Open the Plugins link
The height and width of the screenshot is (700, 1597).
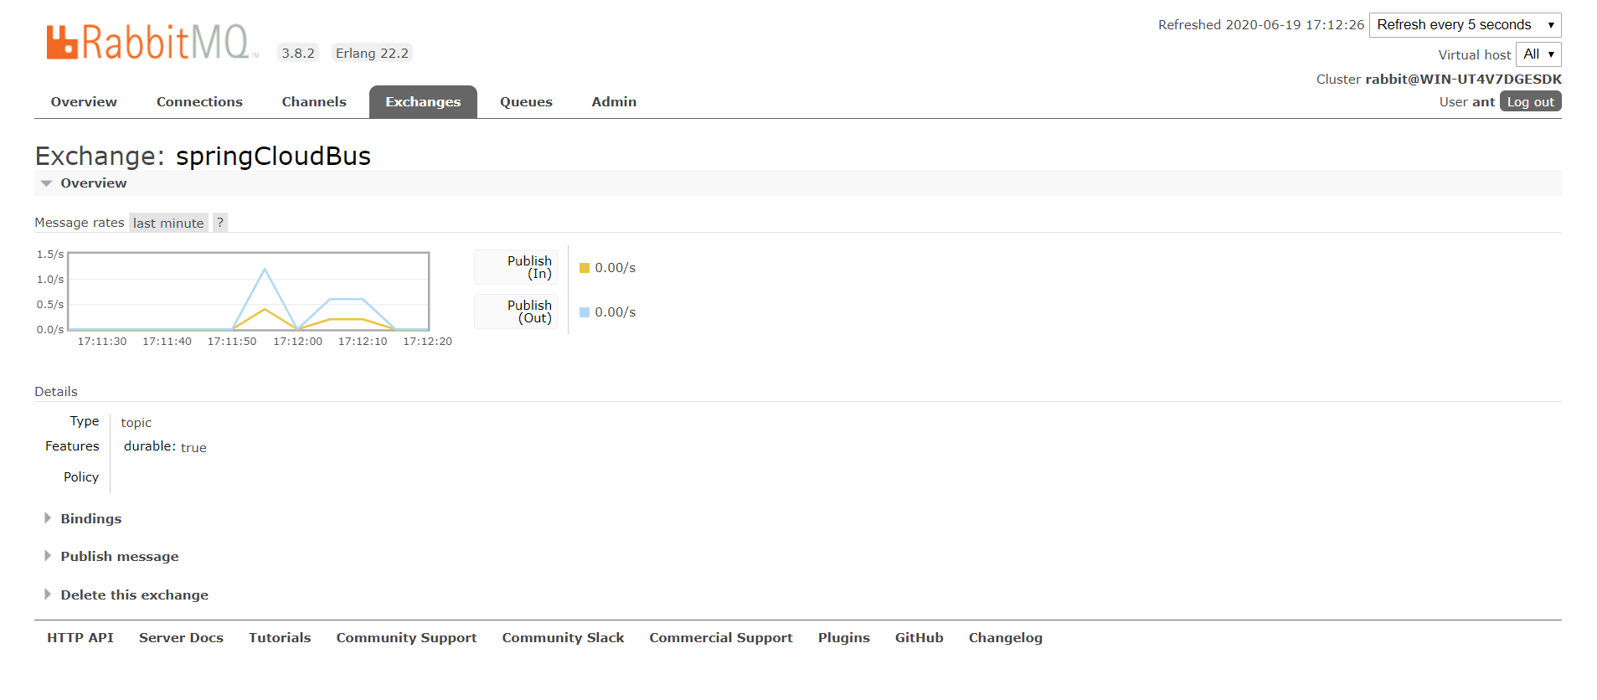click(844, 638)
